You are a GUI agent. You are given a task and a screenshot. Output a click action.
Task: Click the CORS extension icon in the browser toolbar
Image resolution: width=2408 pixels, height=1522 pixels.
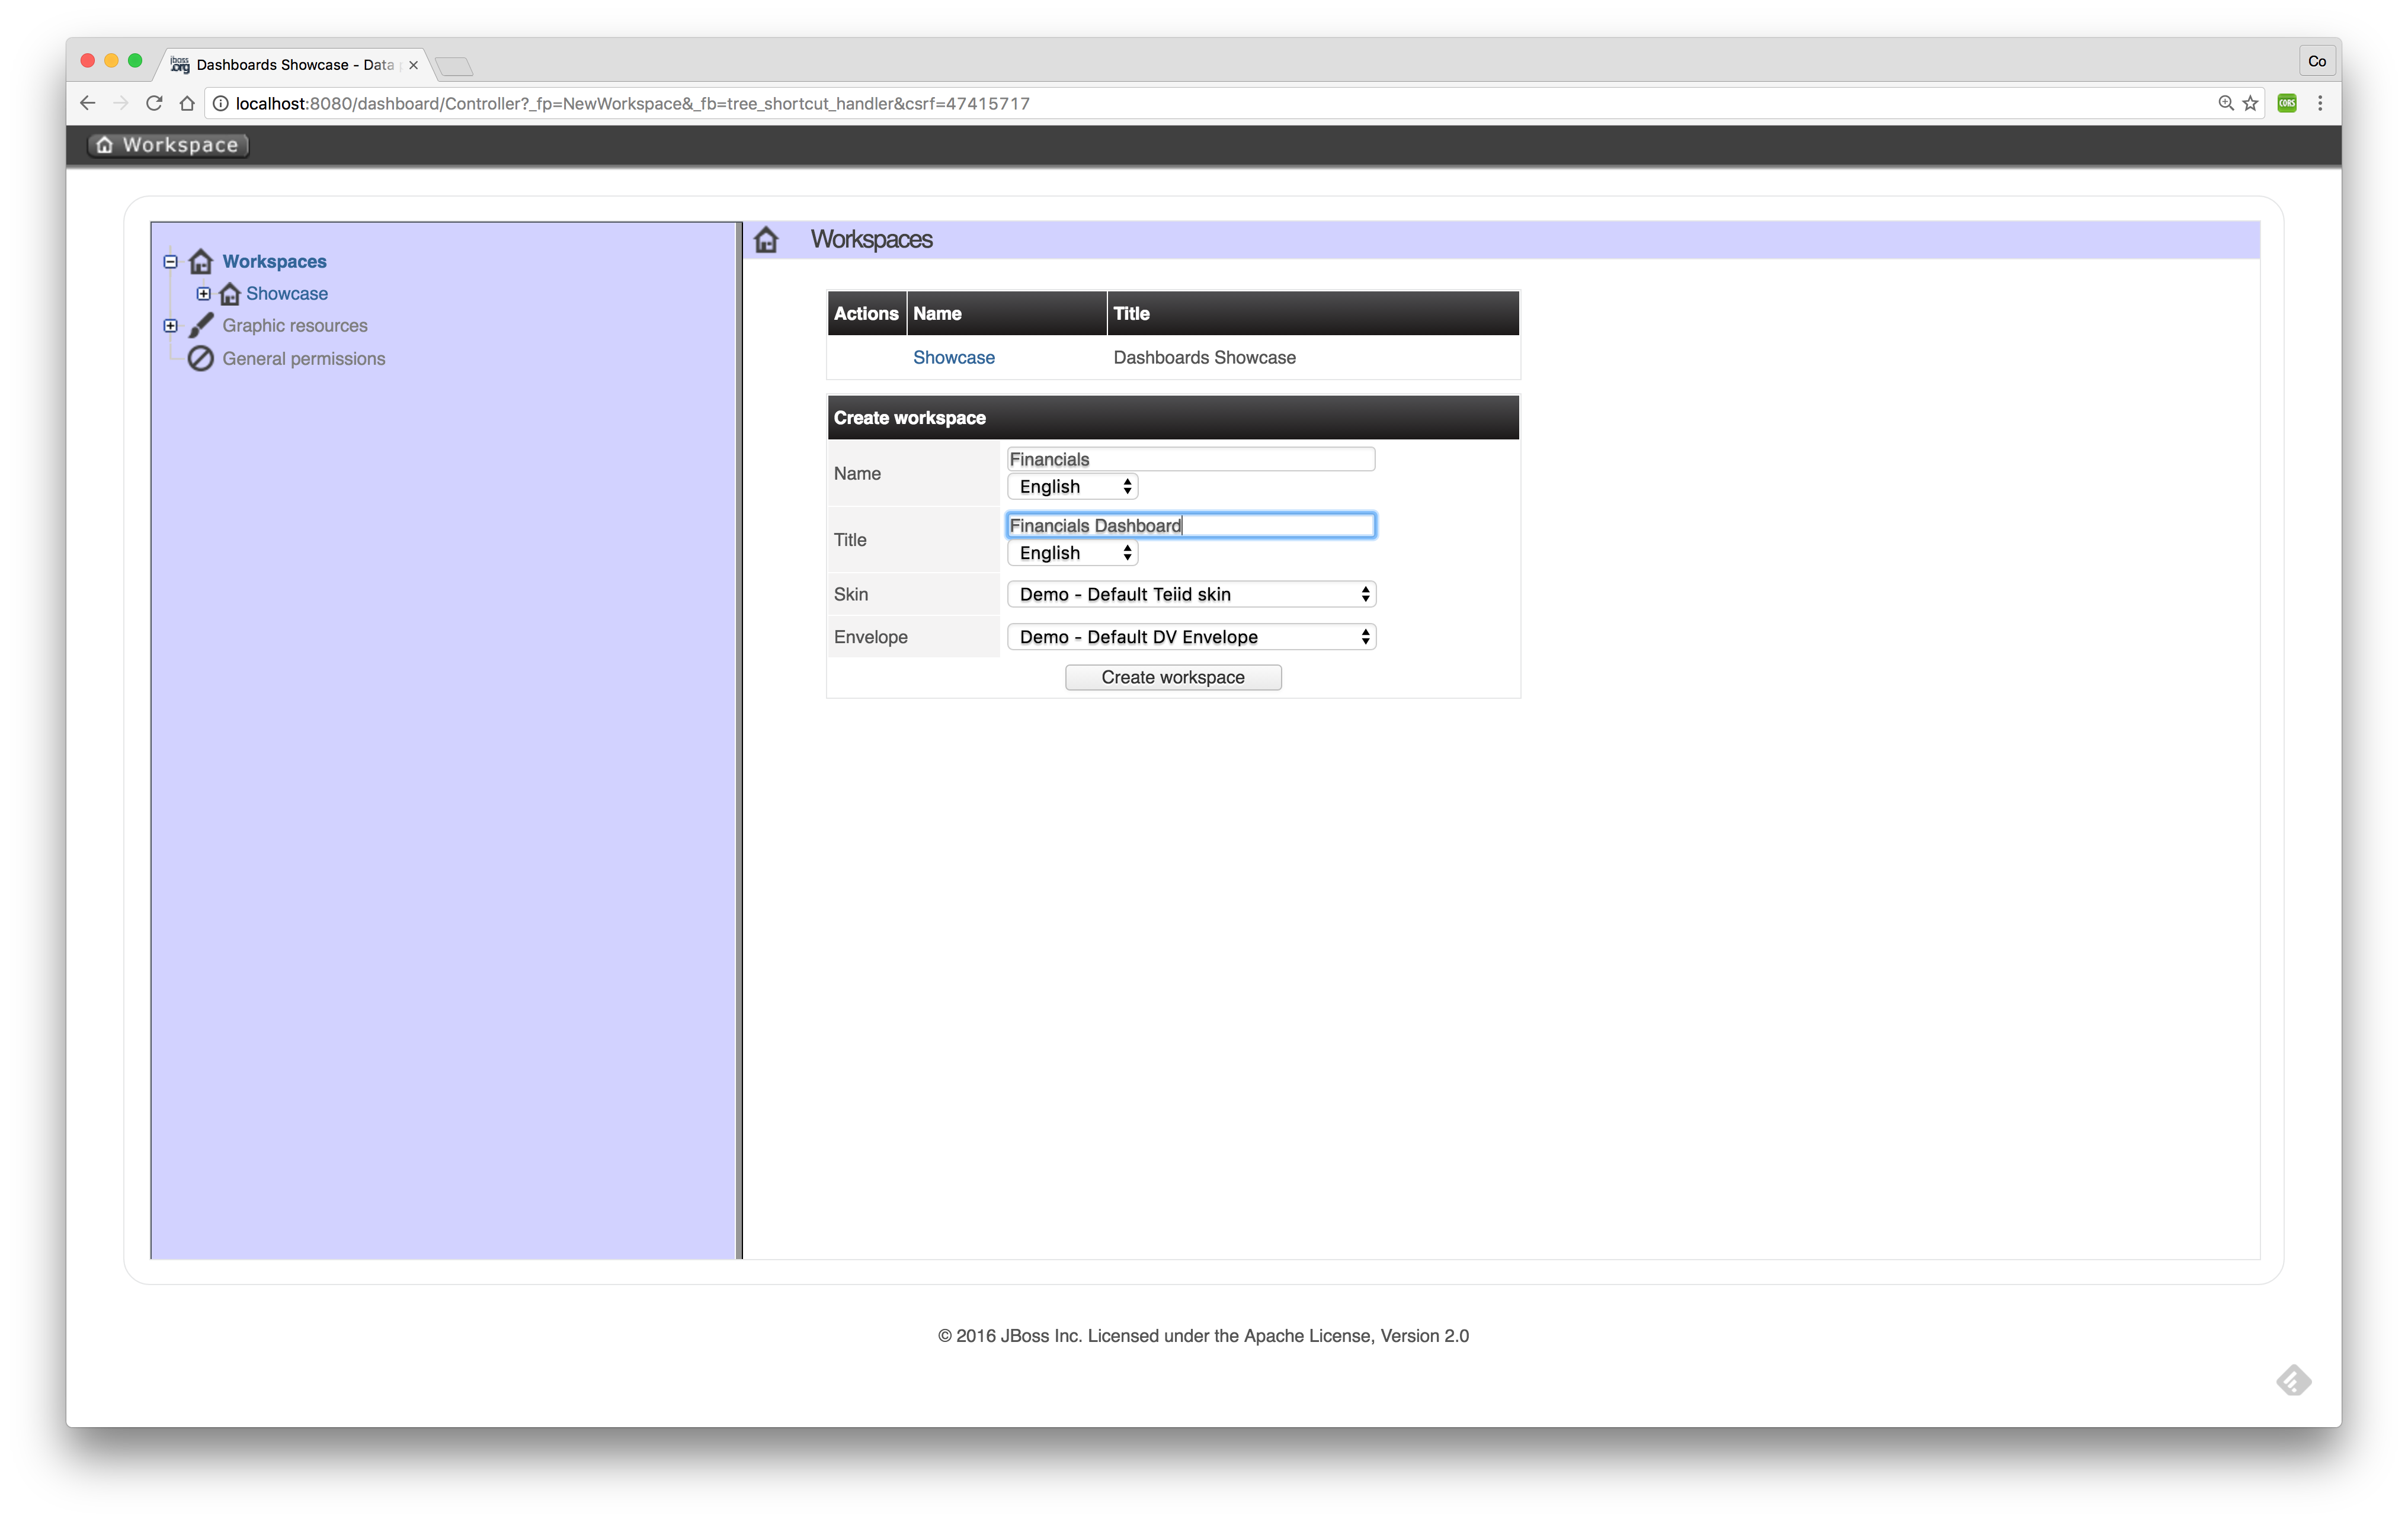coord(2286,103)
